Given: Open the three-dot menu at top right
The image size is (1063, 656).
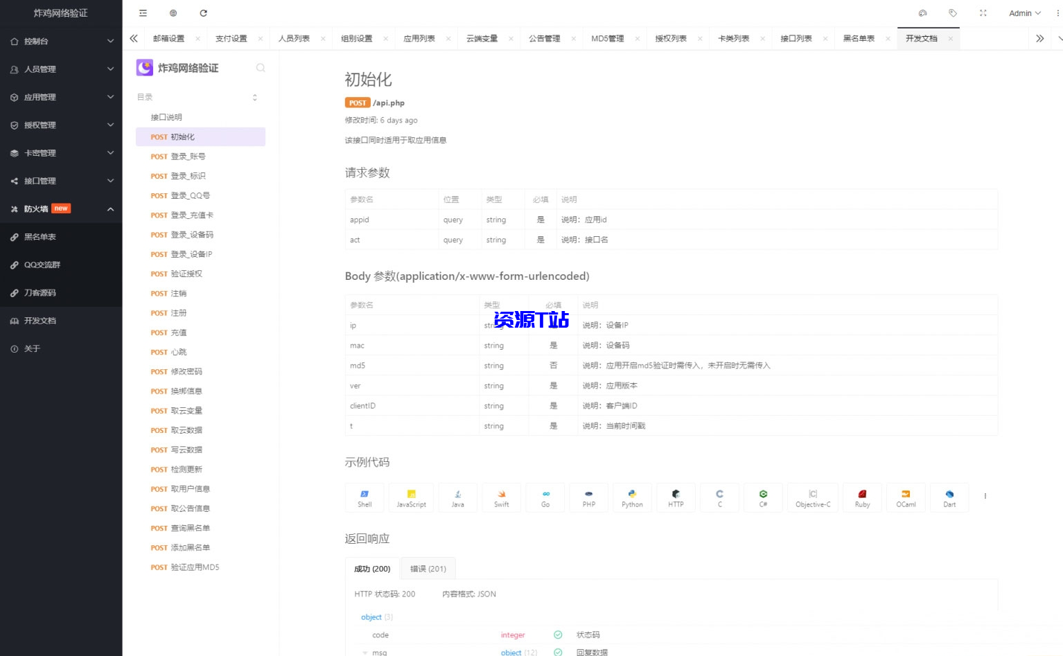Looking at the screenshot, I should 1055,12.
